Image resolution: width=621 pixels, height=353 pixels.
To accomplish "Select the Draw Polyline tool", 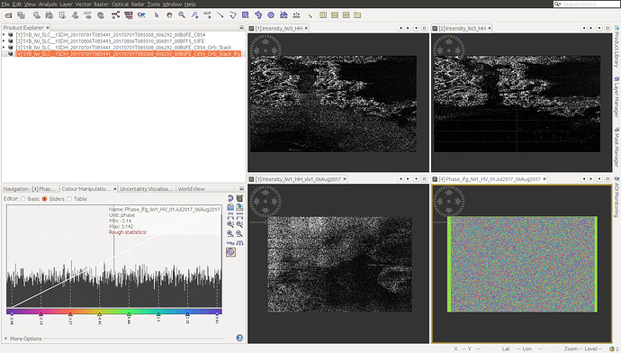I will [x=232, y=15].
